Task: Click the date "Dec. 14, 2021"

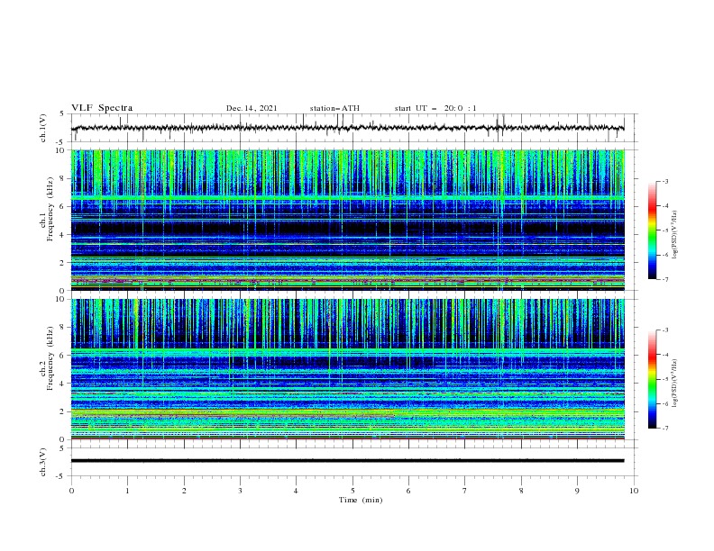Action: point(252,108)
